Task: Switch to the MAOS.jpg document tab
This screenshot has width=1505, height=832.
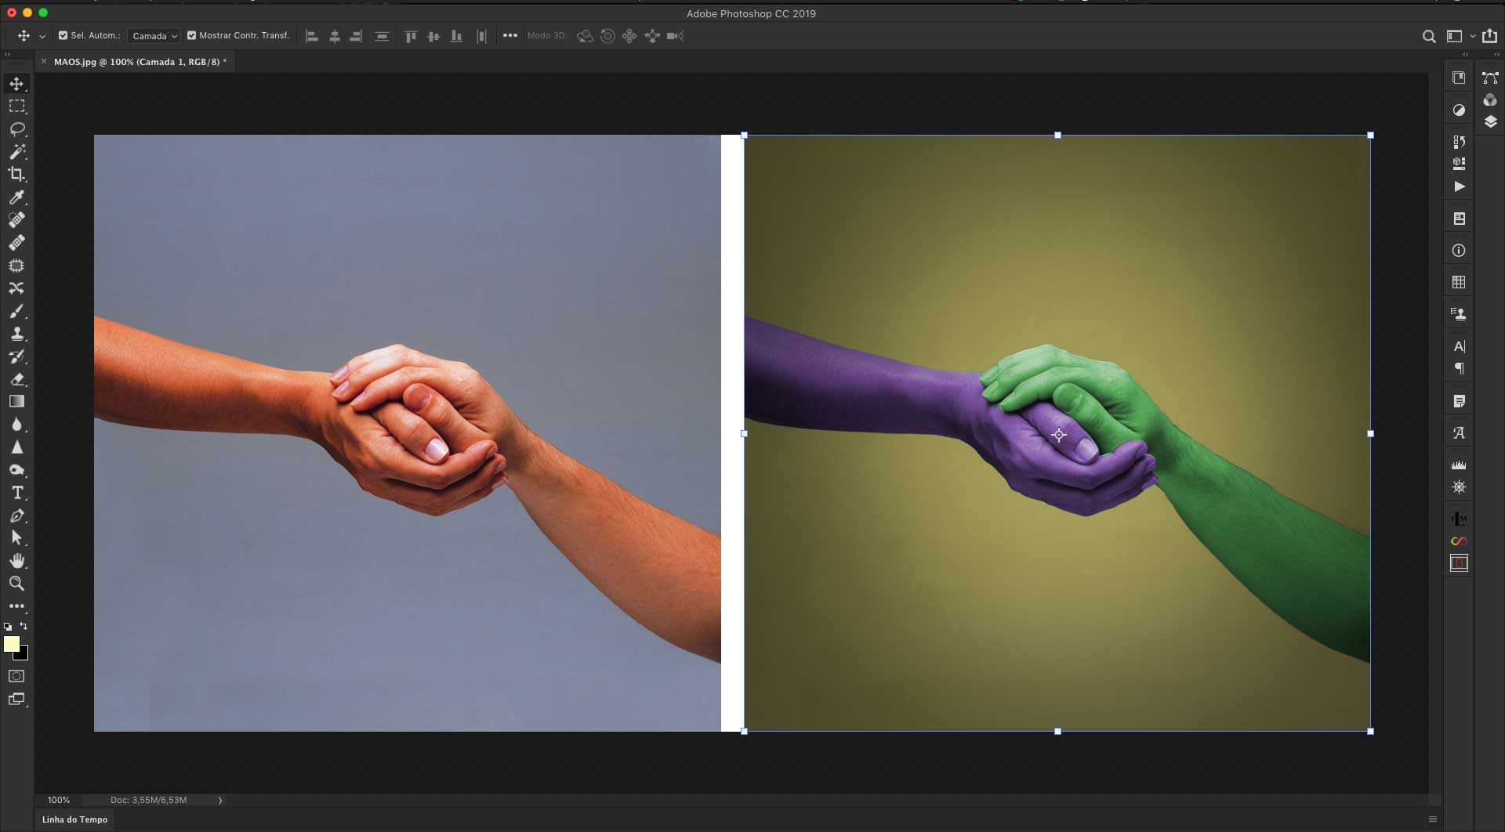Action: [140, 62]
